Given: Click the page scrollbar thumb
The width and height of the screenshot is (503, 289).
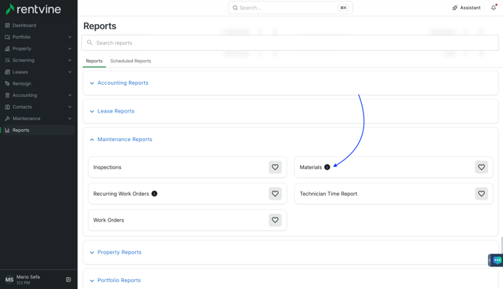Looking at the screenshot, I should point(501,245).
